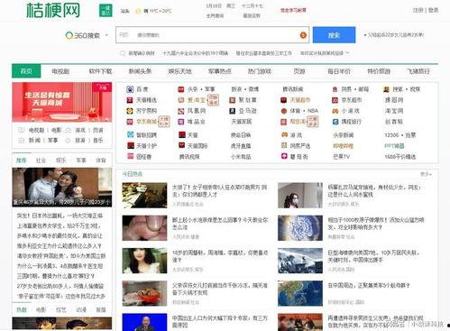Open the 桔梗网 site logo
This screenshot has height=331, width=450.
coord(53,10)
